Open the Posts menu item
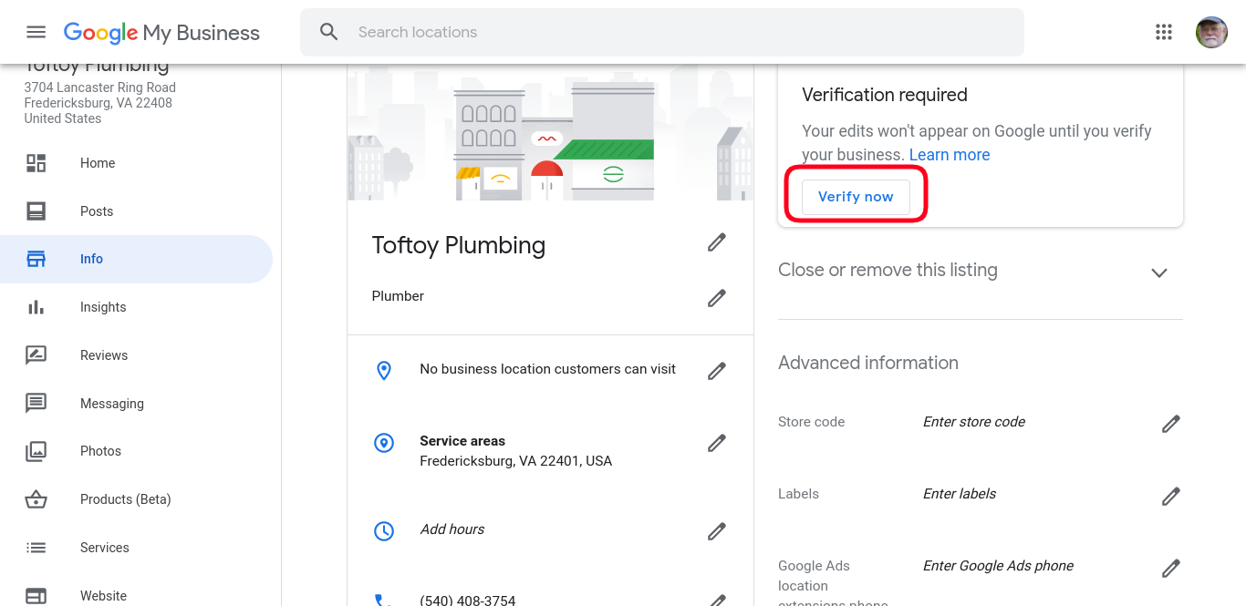This screenshot has height=606, width=1246. (x=136, y=211)
